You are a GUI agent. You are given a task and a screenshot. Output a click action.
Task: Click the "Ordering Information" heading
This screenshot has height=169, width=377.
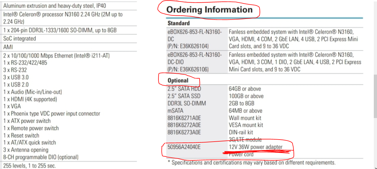click(x=209, y=10)
